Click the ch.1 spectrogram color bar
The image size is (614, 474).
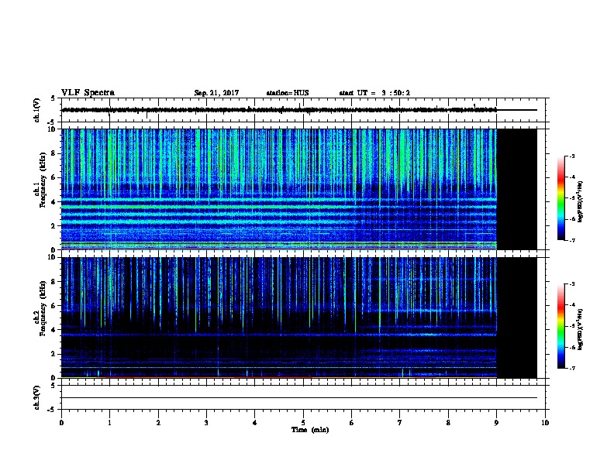click(561, 198)
